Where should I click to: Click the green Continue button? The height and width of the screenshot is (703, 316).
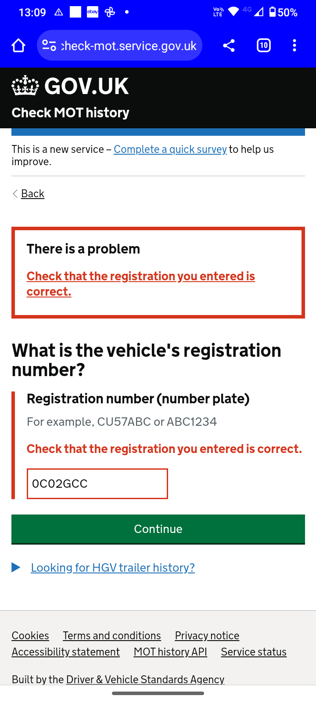pyautogui.click(x=158, y=529)
